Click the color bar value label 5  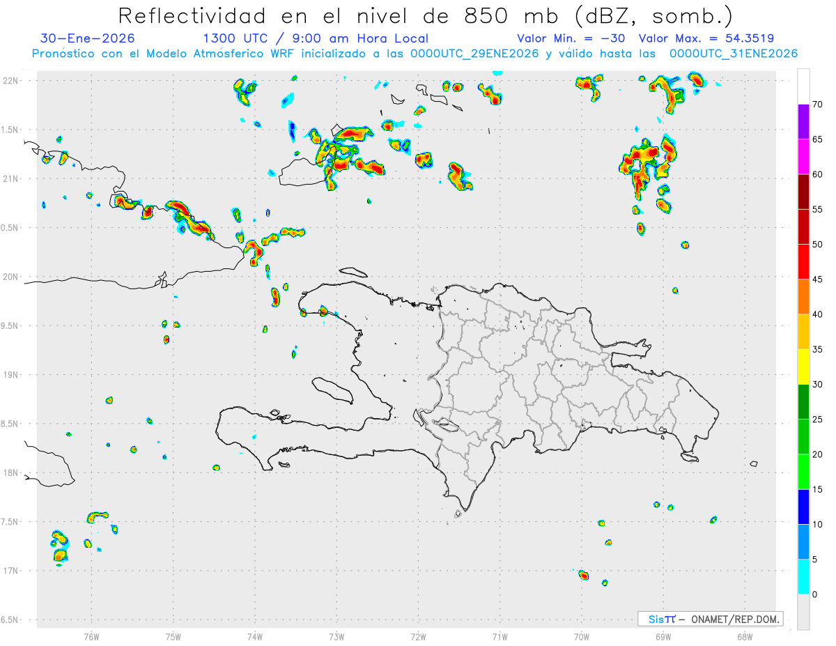(x=814, y=559)
